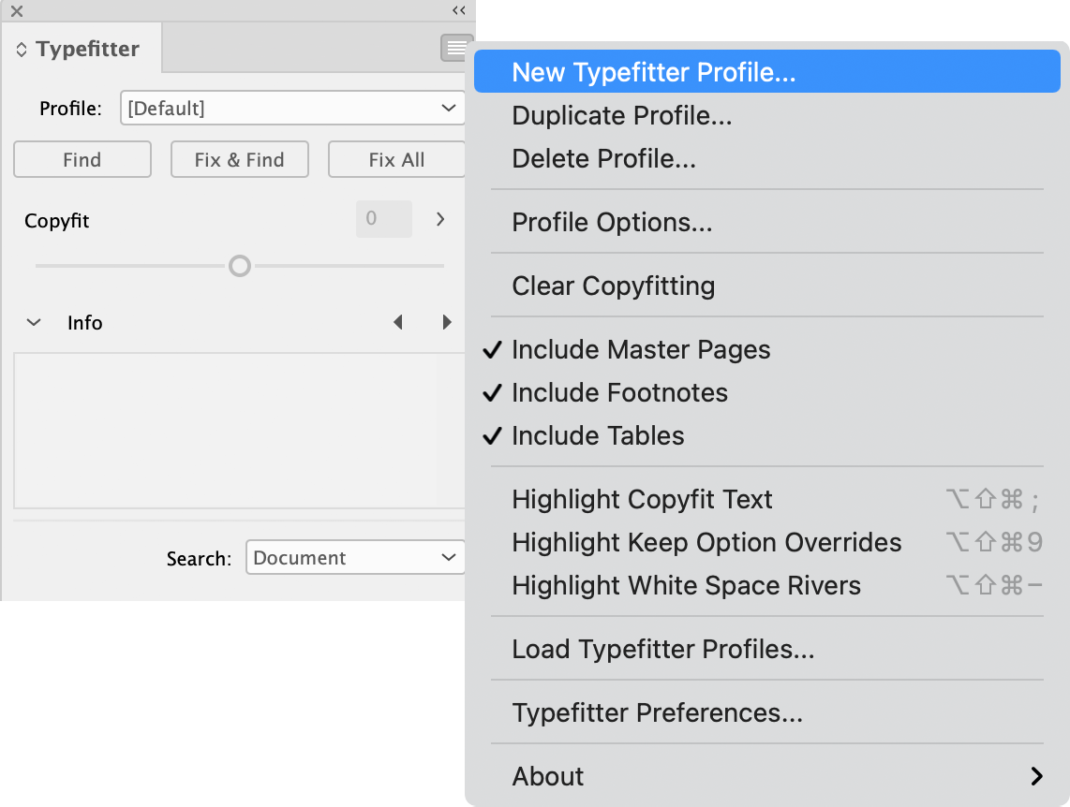Choose Duplicate Profile menu item
The height and width of the screenshot is (807, 1070).
pyautogui.click(x=767, y=115)
